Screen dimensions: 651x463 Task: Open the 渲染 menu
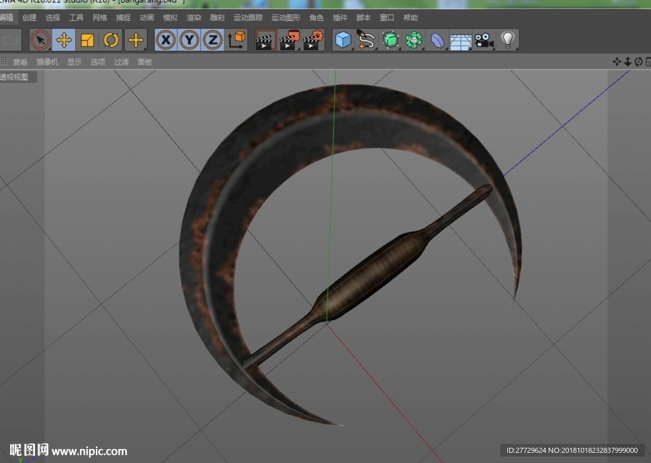point(194,17)
